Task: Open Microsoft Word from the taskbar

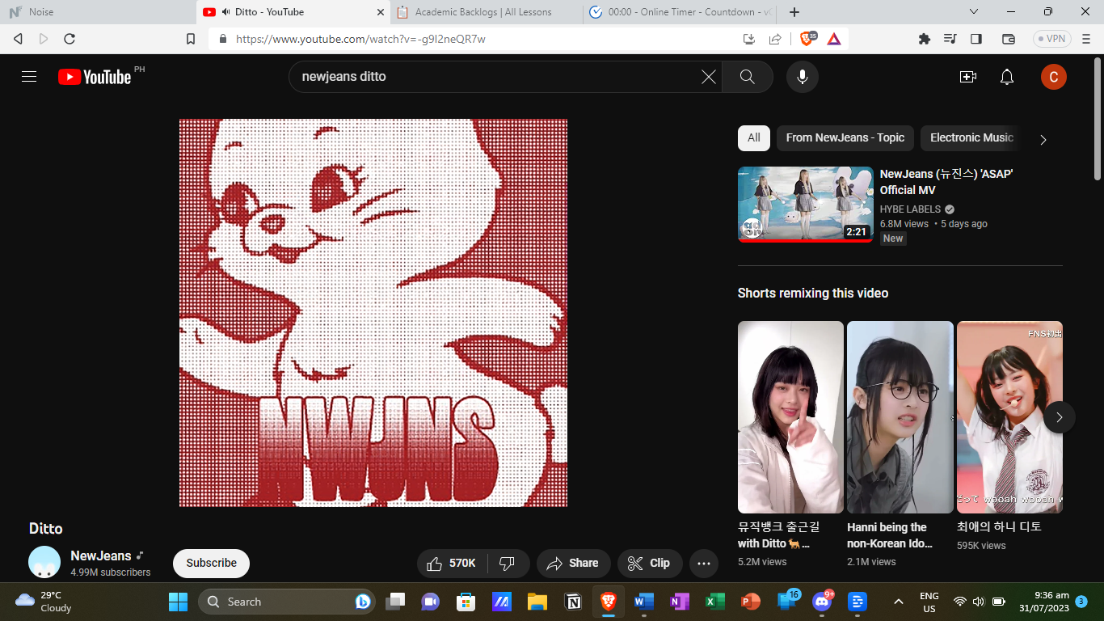Action: pos(644,602)
